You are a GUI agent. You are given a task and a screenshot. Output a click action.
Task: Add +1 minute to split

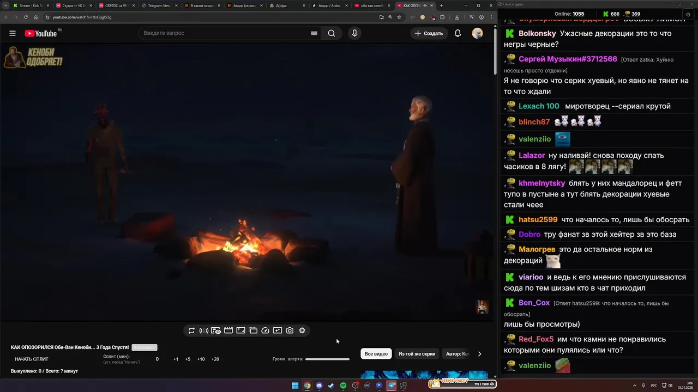[176, 359]
